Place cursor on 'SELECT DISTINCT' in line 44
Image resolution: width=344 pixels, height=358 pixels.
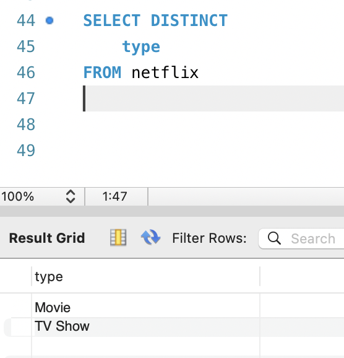pyautogui.click(x=155, y=20)
